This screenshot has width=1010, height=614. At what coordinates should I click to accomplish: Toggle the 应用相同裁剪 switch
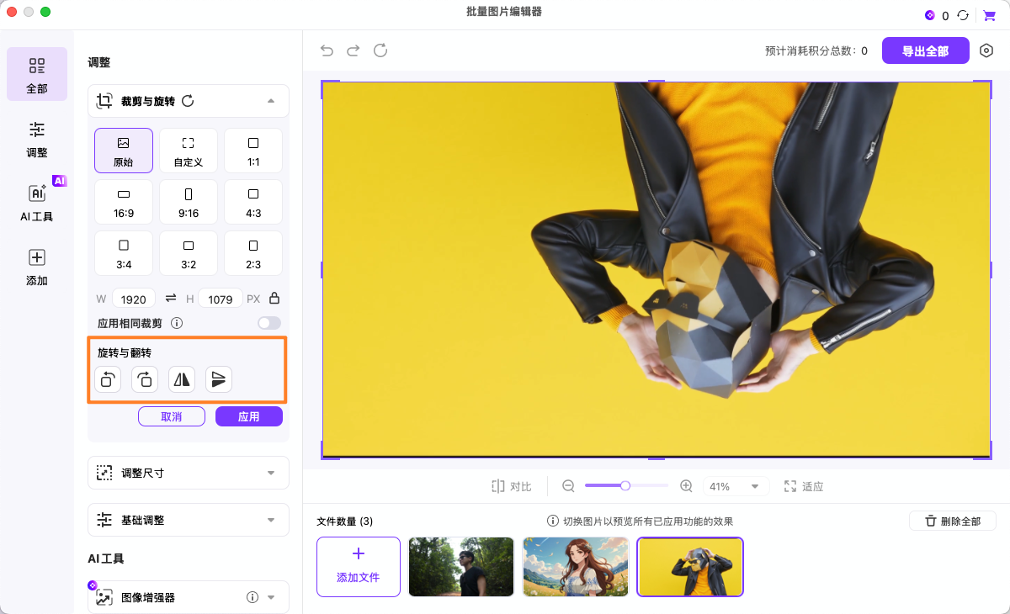coord(269,323)
